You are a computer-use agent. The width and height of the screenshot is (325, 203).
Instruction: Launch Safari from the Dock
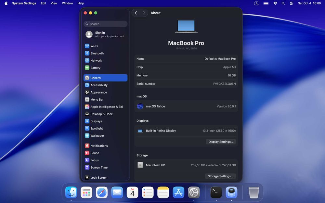coord(102,192)
